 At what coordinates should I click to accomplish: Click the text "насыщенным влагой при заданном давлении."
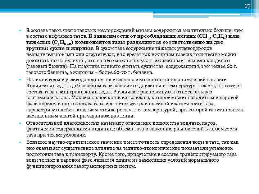(81, 116)
